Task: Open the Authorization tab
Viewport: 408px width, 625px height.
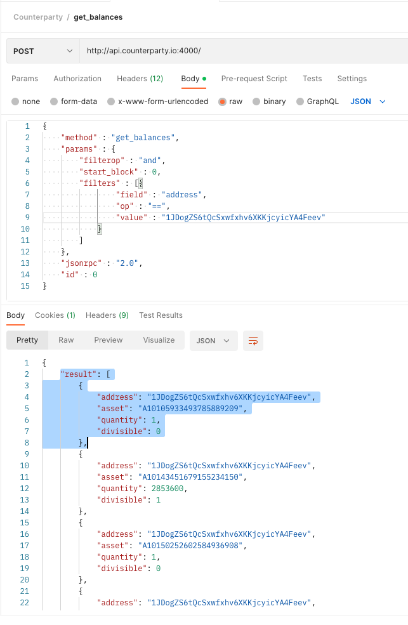Action: pyautogui.click(x=77, y=79)
